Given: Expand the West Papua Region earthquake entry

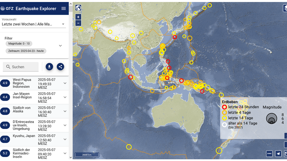Looking at the screenshot, I should pos(65,83).
